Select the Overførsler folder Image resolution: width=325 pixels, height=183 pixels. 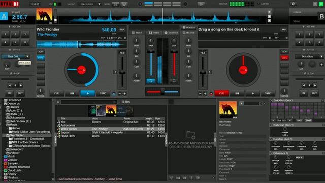[x=17, y=135]
